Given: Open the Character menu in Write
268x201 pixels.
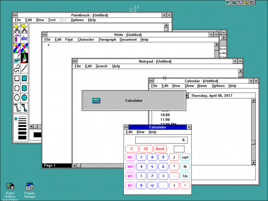Looking at the screenshot, I should tap(86, 40).
